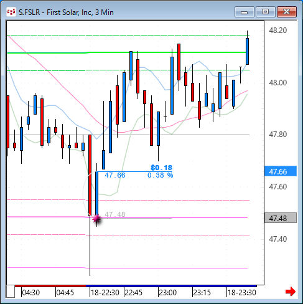Viewport: 303px width, 304px height.
Task: Click the red arrow to scroll chart forward
Action: click(291, 292)
